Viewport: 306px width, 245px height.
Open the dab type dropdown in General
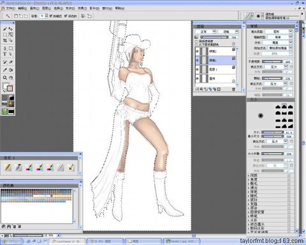279,31
